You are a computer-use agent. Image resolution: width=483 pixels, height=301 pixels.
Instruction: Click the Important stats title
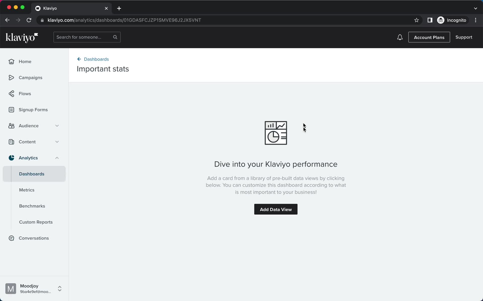coord(103,69)
